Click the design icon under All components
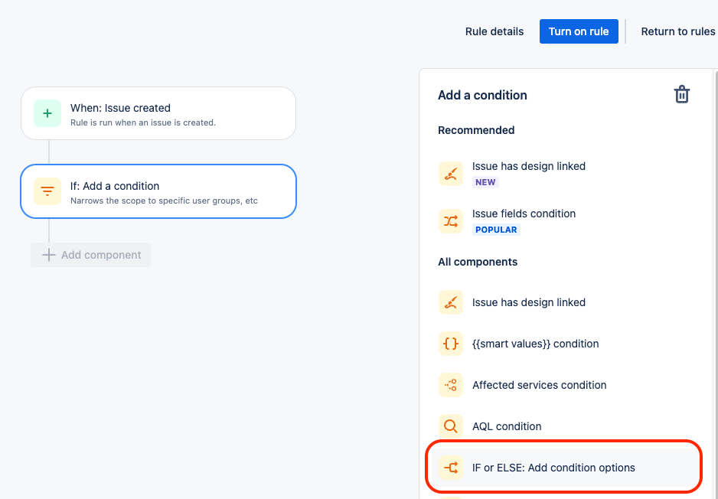718x499 pixels. click(451, 302)
